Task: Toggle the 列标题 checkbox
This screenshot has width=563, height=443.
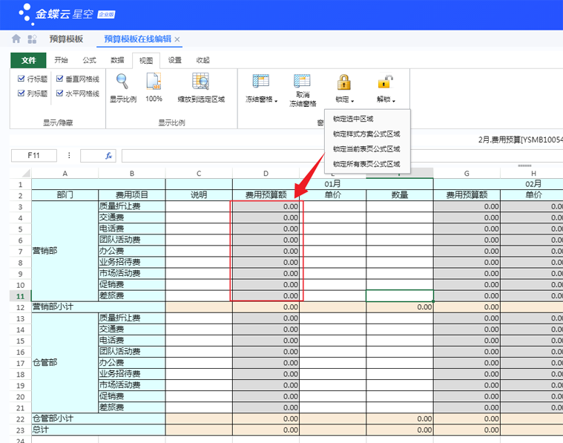Action: point(22,93)
